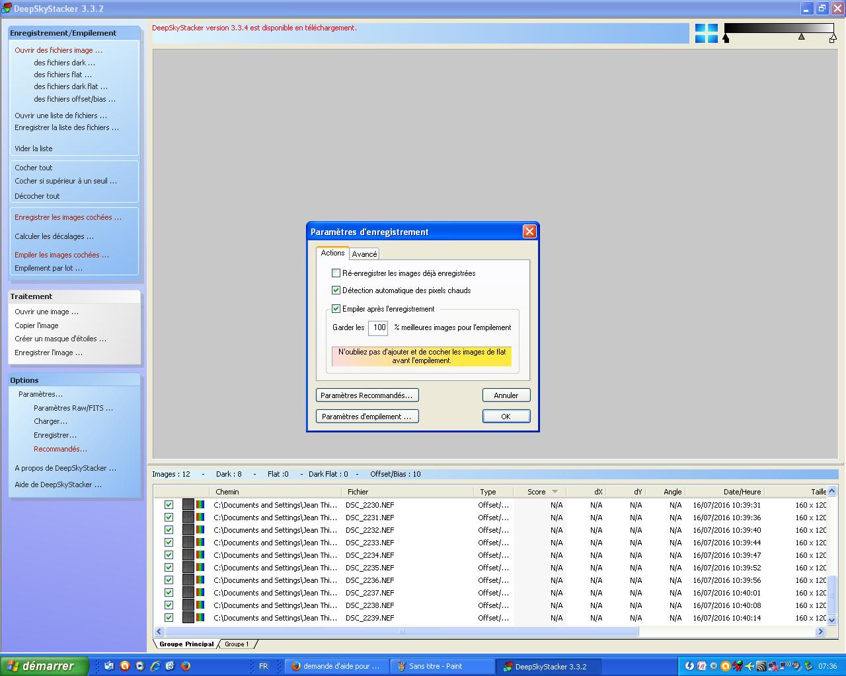
Task: Switch to the Groupe 1 tab
Action: 237,644
